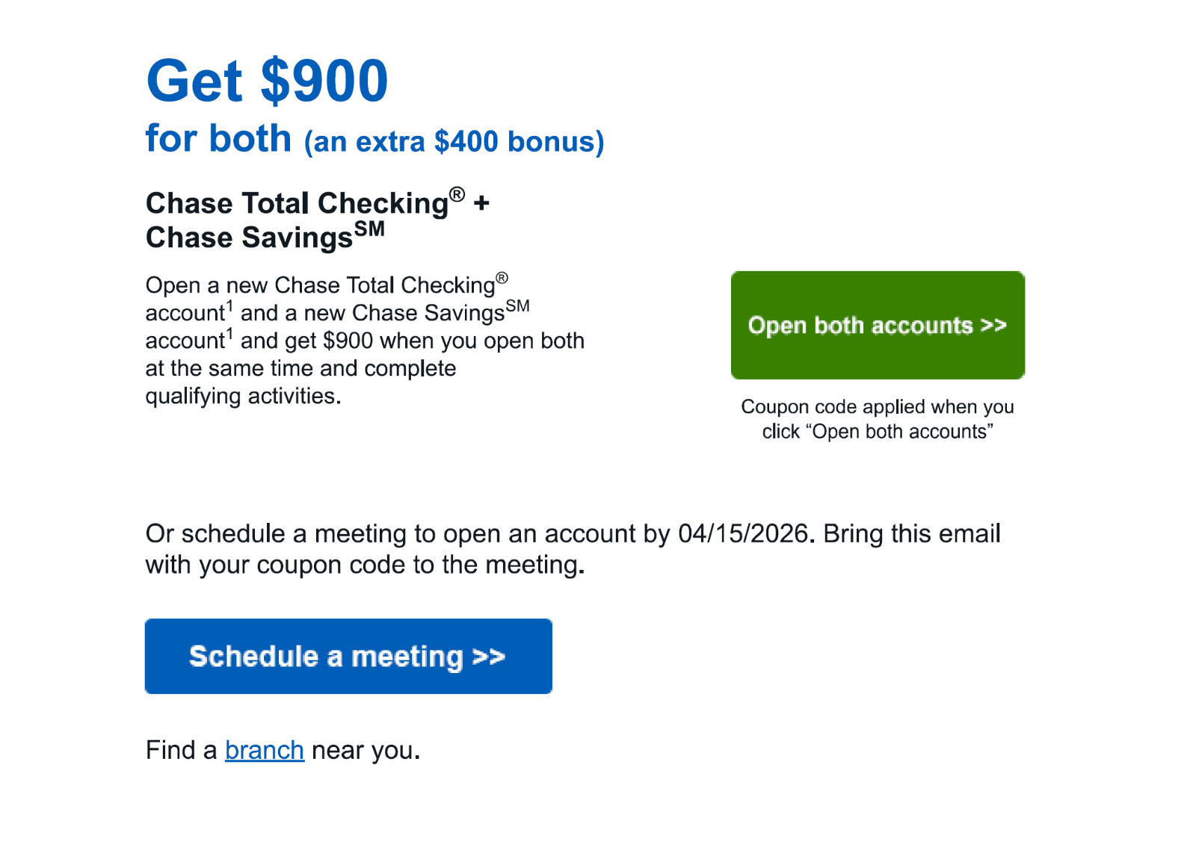Screen dimensions: 1196x859
Task: Click the Chase Total Checking heading
Action: [298, 202]
